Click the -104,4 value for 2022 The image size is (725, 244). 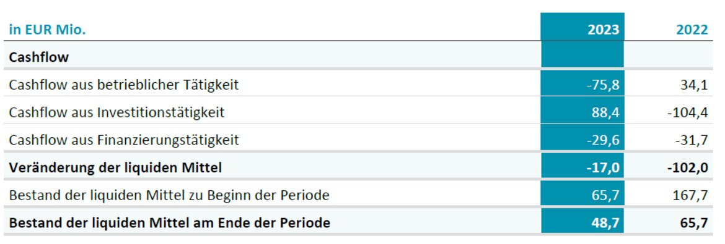[688, 112]
